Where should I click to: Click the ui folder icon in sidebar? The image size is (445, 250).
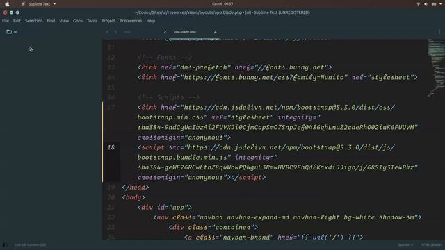tap(9, 32)
